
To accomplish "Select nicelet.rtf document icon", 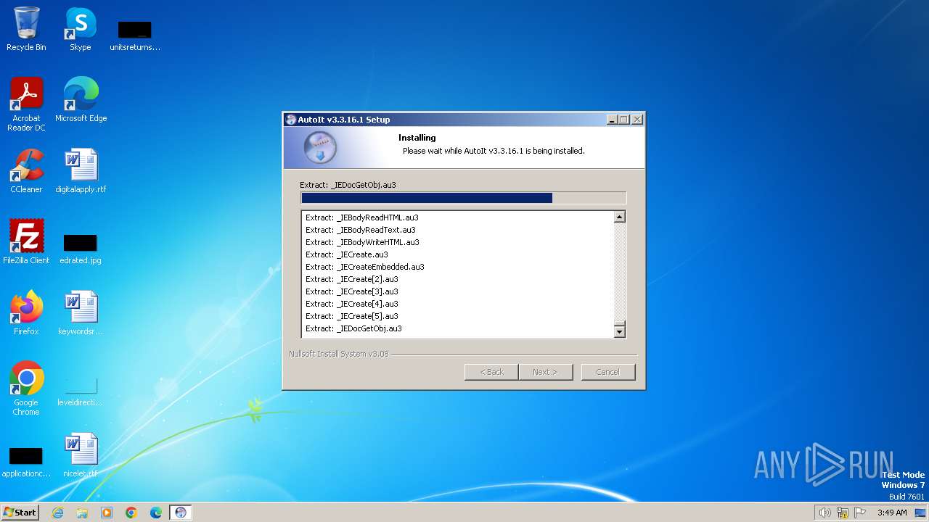I will [x=81, y=455].
